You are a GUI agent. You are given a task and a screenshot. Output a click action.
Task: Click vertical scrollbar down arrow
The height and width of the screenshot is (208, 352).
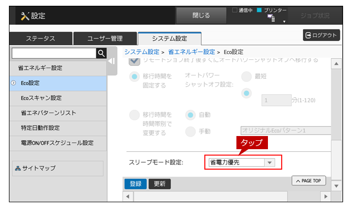336,186
